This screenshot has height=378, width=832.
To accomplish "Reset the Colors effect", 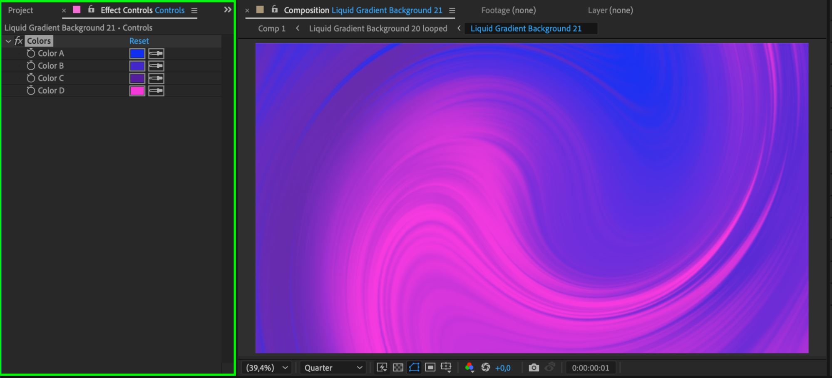I will pyautogui.click(x=139, y=41).
